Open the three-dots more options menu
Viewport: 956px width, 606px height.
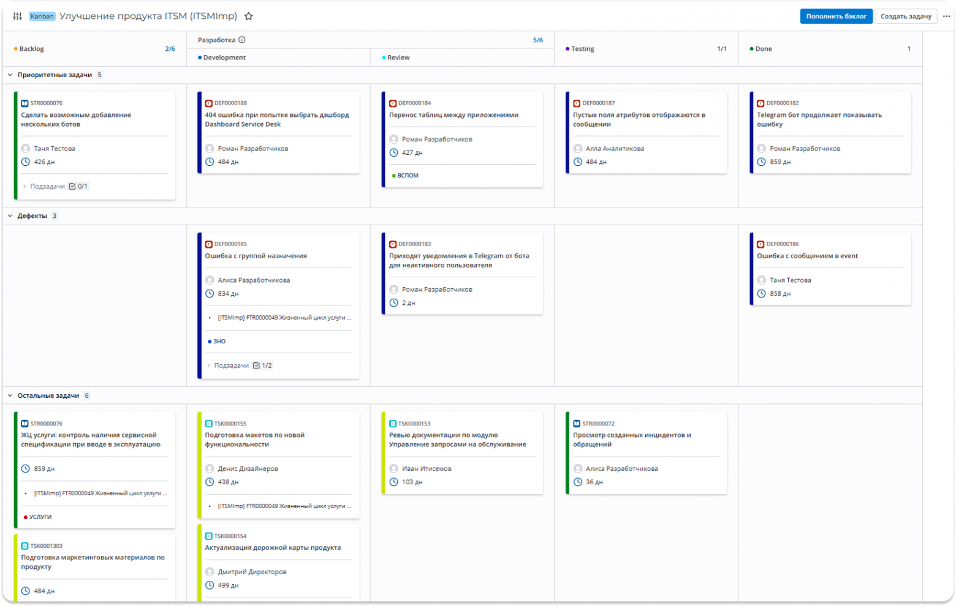pos(946,17)
